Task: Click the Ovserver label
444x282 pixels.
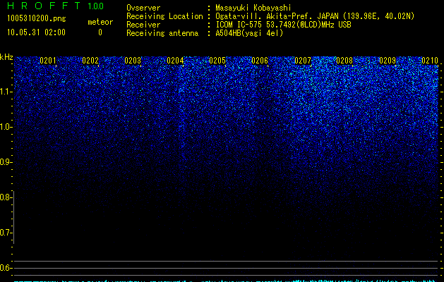Action: point(143,8)
